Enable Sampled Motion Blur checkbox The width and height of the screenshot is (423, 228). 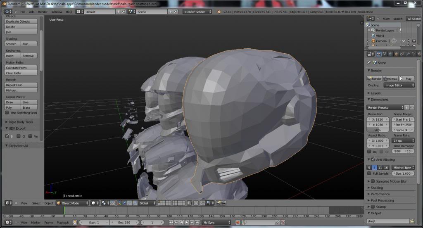point(373,181)
